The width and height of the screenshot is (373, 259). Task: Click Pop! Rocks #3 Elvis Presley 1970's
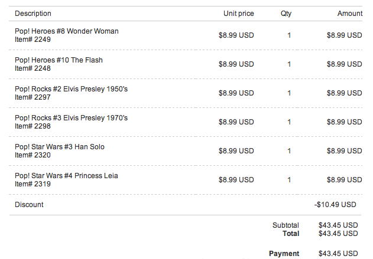pos(71,118)
